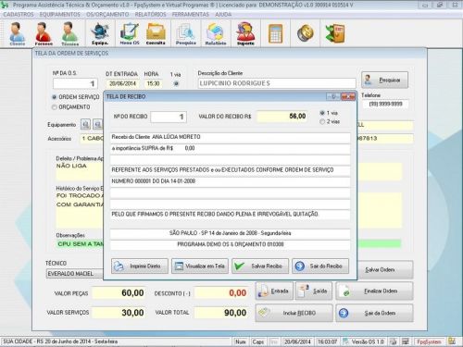Open the CADASTROS menu
This screenshot has width=463, height=347.
coord(19,15)
